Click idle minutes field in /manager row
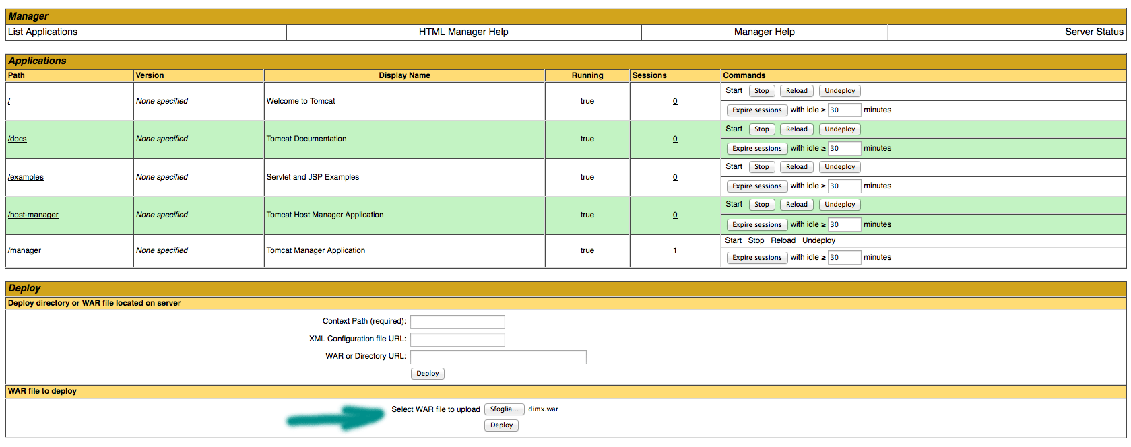 [x=845, y=258]
